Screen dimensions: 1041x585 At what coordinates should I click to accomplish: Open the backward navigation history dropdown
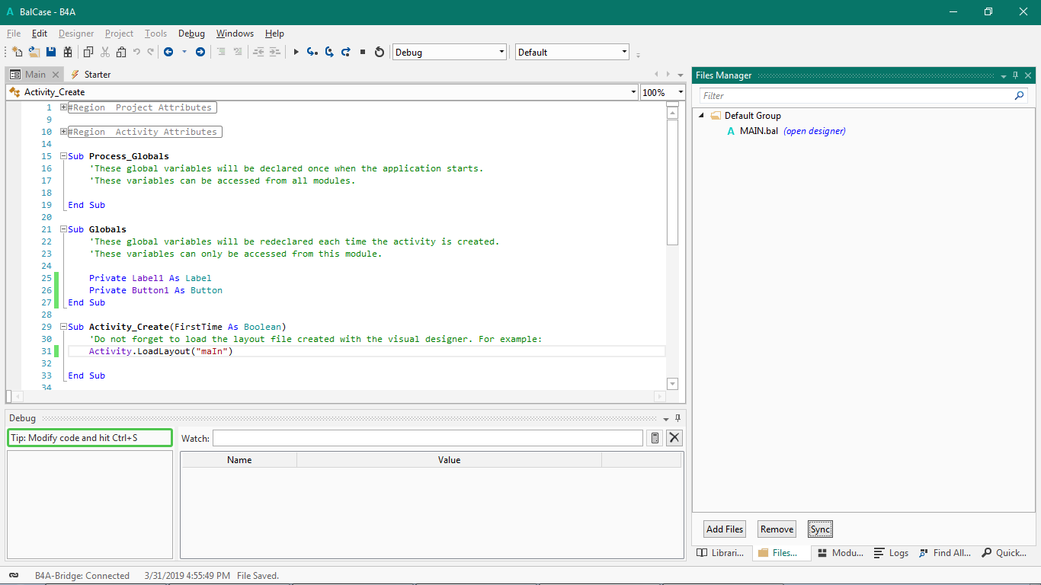184,52
